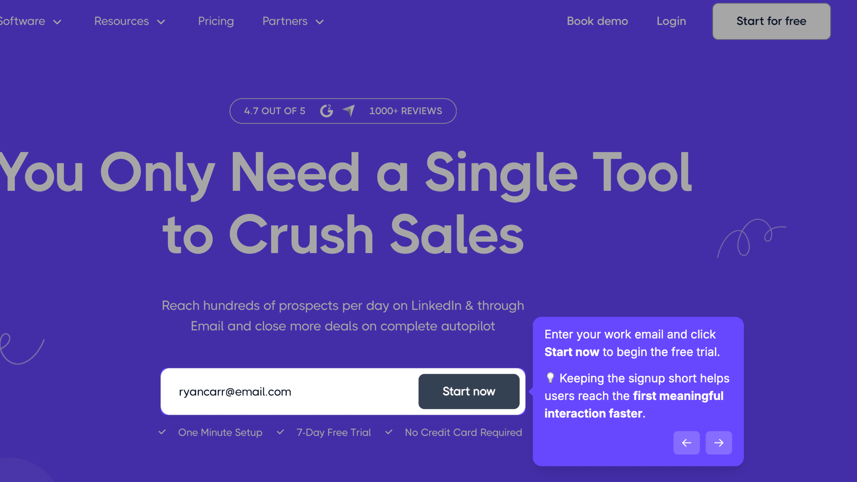Click the 7-Day Free Trial checkmark
857x482 pixels.
[280, 432]
